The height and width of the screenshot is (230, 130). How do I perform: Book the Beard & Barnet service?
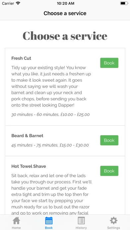coord(109,140)
